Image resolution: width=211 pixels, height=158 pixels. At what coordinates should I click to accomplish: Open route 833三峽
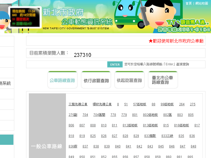click(x=167, y=136)
